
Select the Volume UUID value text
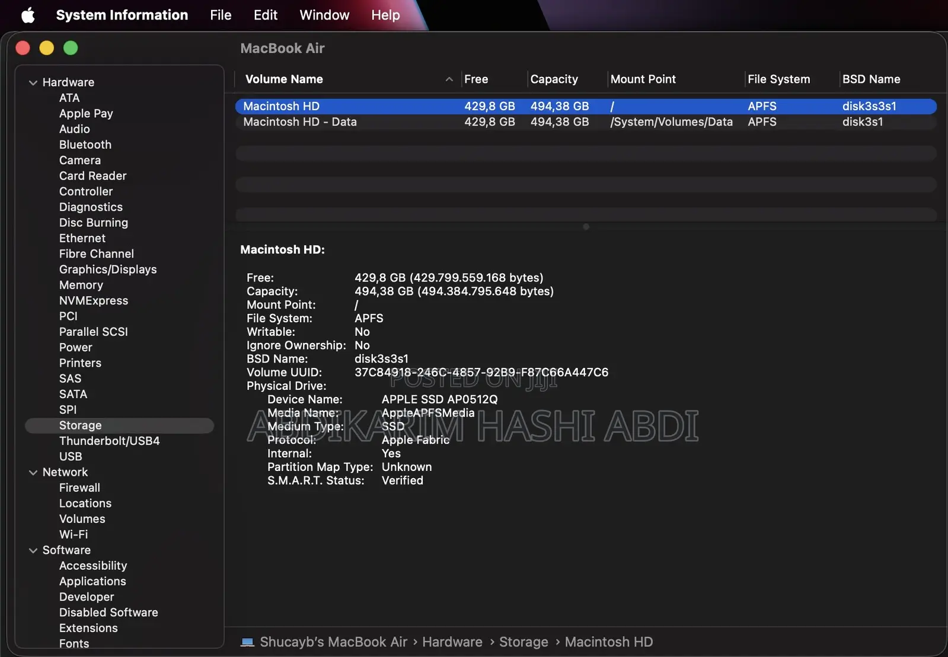point(481,373)
